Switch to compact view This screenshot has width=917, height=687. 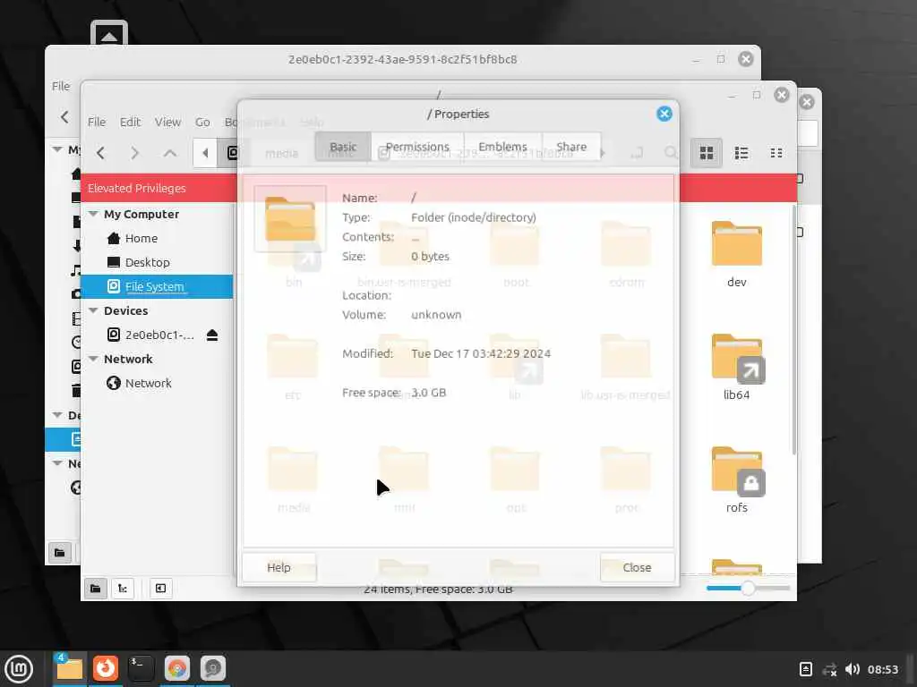point(776,153)
